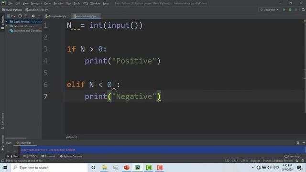
Task: Expand the Basic Python project folder
Action: [6, 21]
